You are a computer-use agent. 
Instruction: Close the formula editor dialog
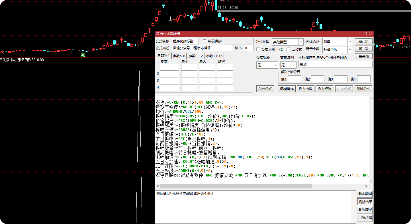pos(371,34)
